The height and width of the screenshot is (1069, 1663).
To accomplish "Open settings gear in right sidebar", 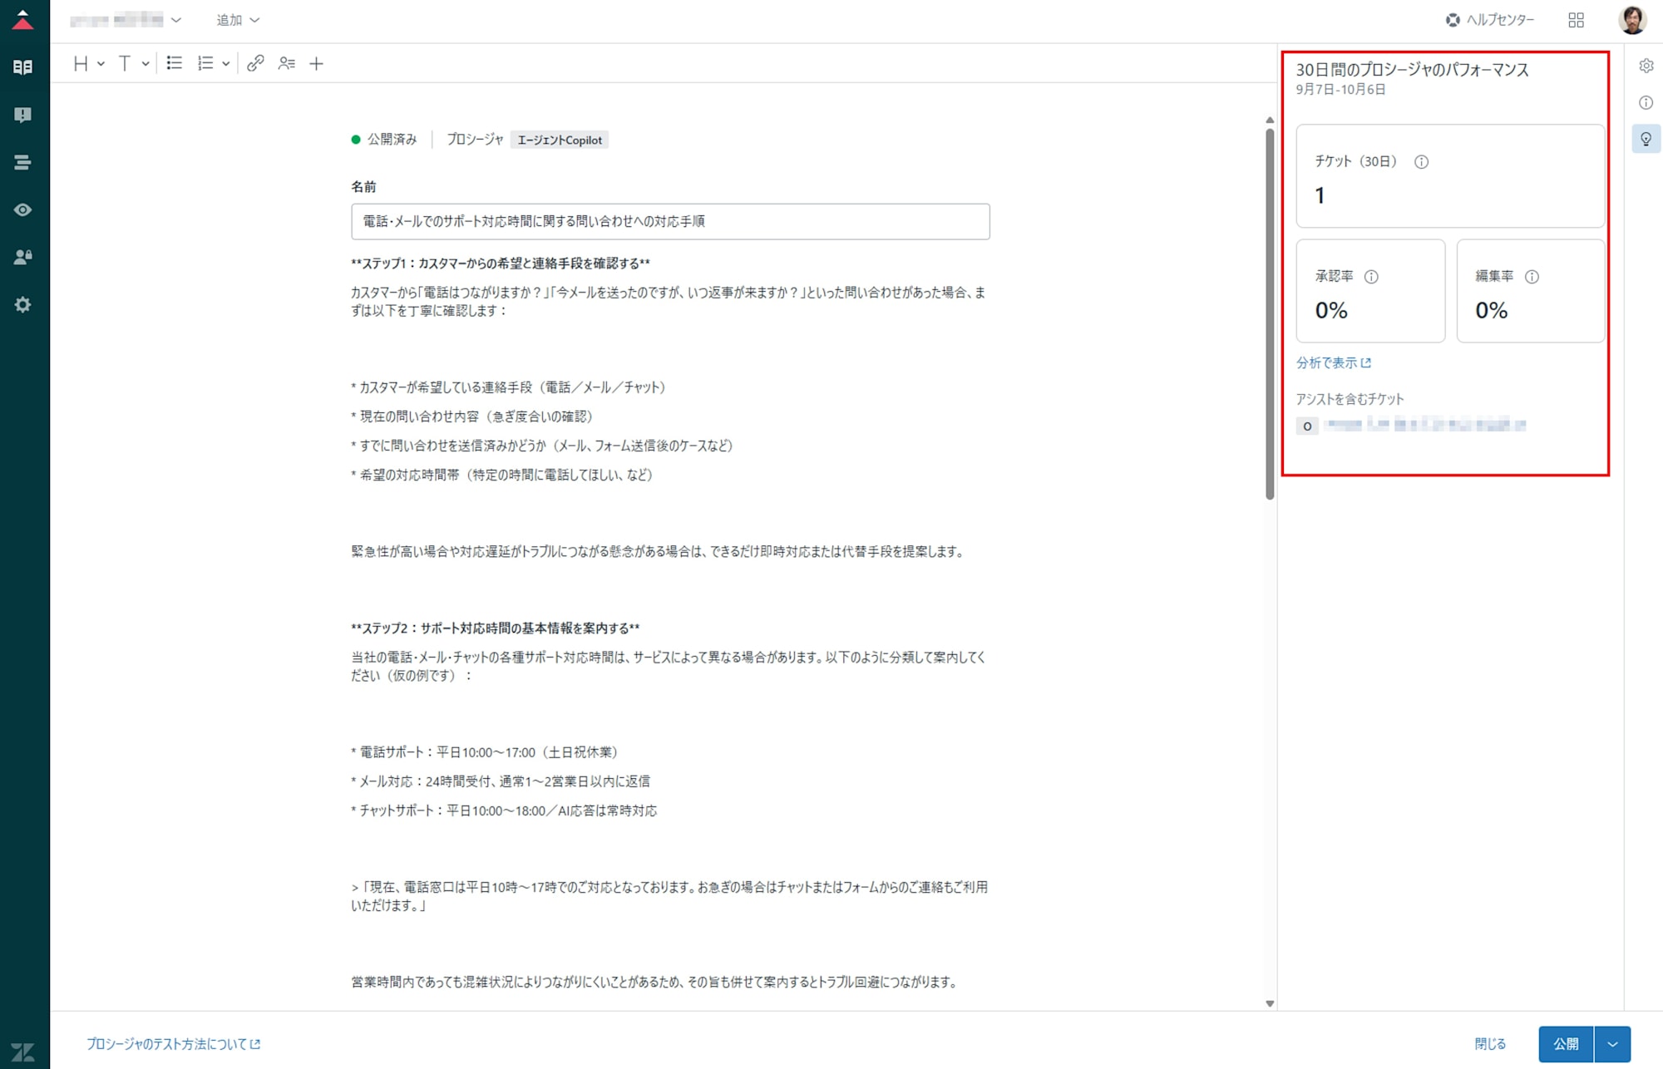I will [1646, 66].
